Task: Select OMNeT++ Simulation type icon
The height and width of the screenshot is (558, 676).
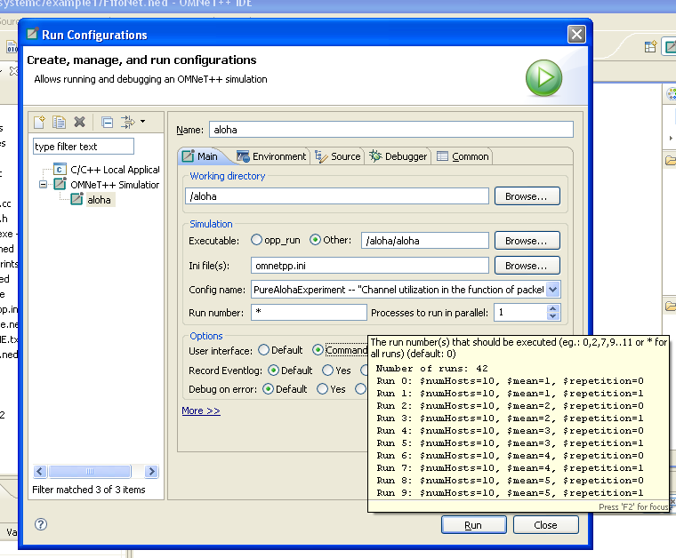Action: (x=60, y=184)
